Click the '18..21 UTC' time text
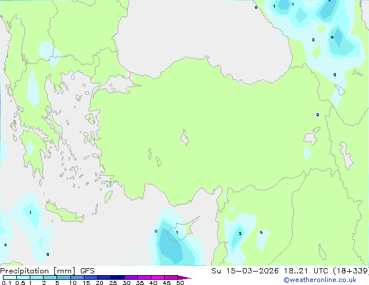This screenshot has width=369, height=285. point(306,271)
